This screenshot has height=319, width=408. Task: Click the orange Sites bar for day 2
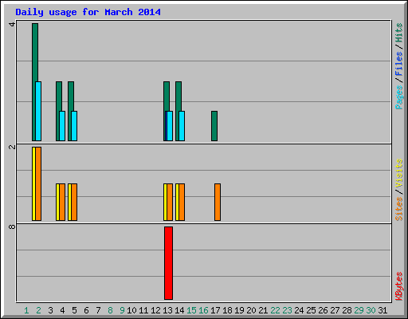coord(38,183)
